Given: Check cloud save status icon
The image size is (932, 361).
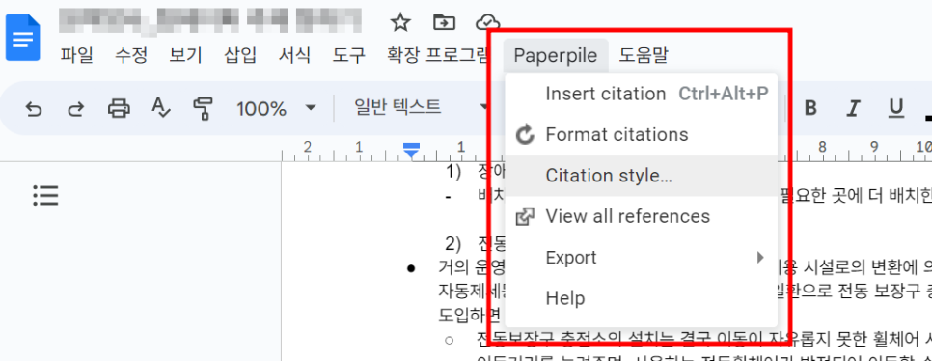Looking at the screenshot, I should [488, 22].
